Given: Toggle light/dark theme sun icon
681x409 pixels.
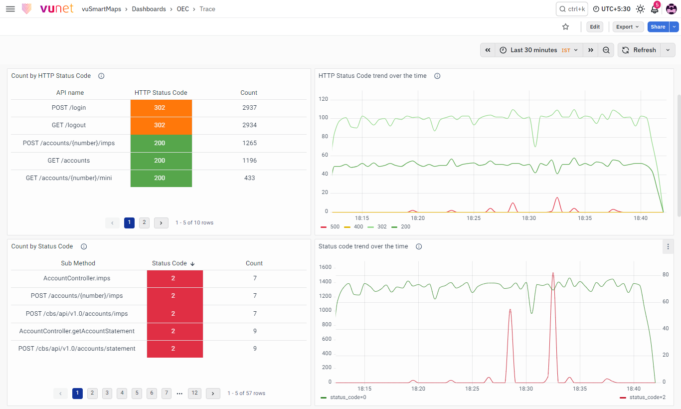Looking at the screenshot, I should coord(640,9).
